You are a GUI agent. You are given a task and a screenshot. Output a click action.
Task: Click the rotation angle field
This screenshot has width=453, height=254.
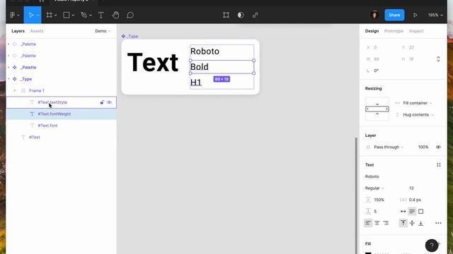pos(380,71)
